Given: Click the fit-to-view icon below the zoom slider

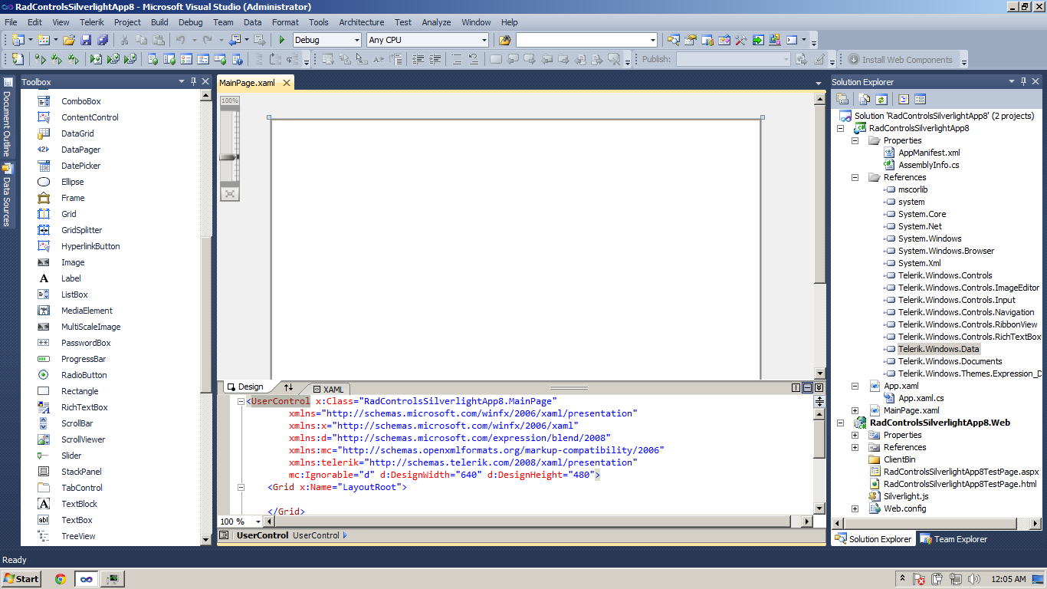Looking at the screenshot, I should [230, 194].
